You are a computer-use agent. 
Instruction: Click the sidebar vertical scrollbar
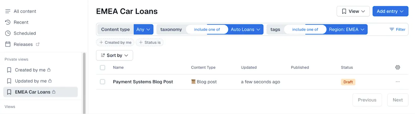84,83
